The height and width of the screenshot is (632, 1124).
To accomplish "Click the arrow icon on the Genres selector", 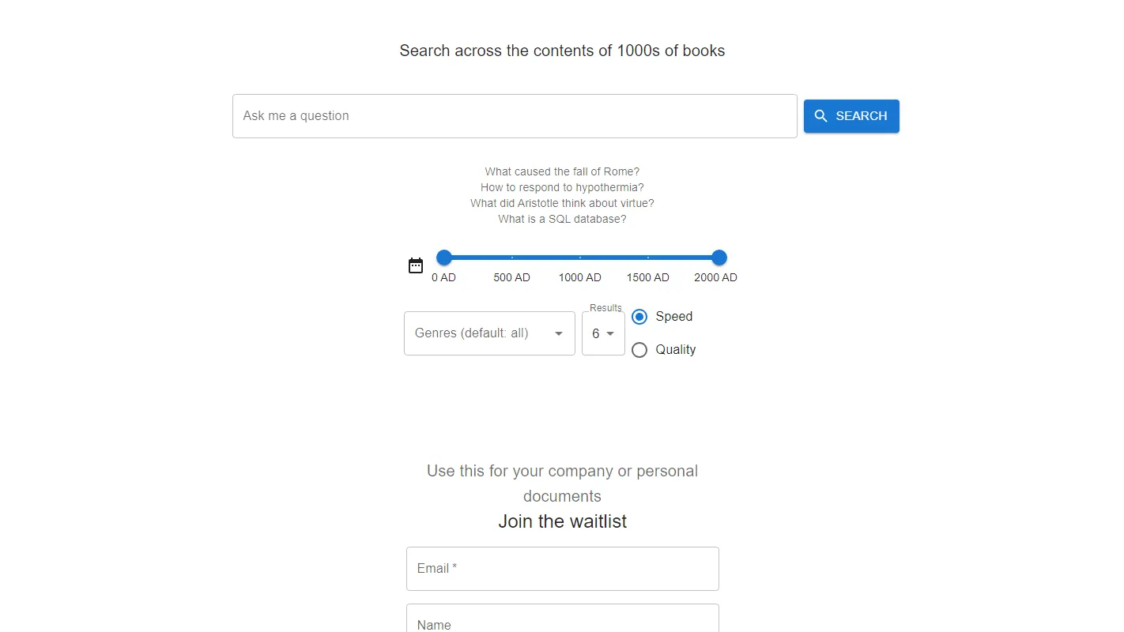I will coord(558,333).
